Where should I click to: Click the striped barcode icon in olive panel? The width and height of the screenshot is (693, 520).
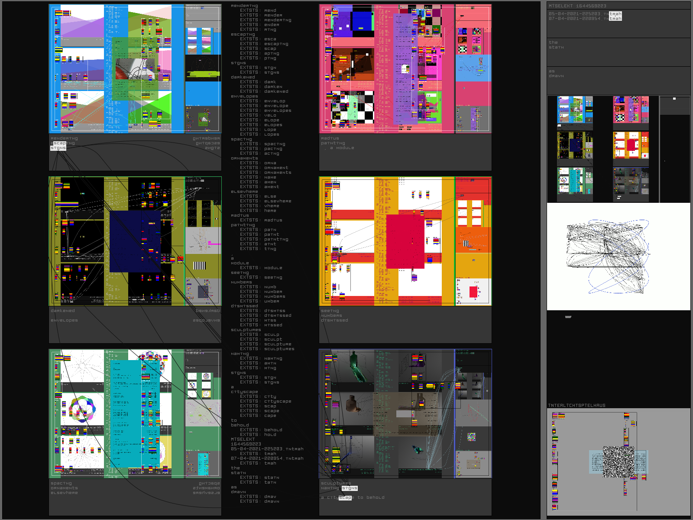coord(199,265)
